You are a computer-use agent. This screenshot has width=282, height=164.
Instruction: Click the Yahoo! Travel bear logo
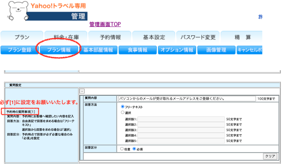pyautogui.click(x=18, y=11)
